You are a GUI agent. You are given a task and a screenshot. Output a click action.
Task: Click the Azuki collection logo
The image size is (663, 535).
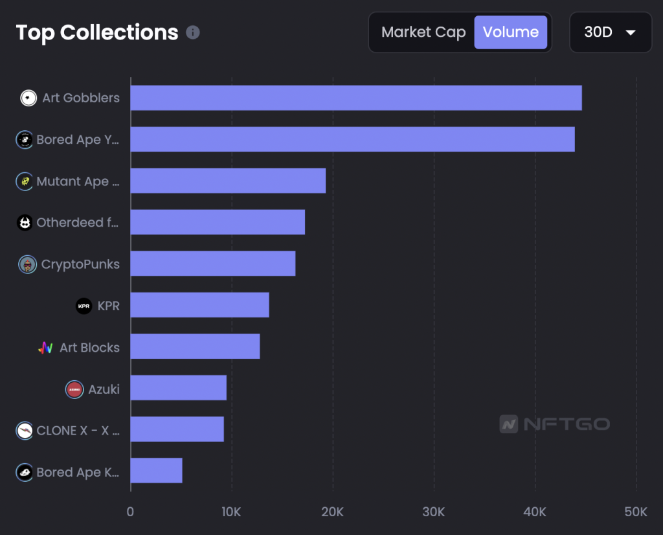click(74, 389)
